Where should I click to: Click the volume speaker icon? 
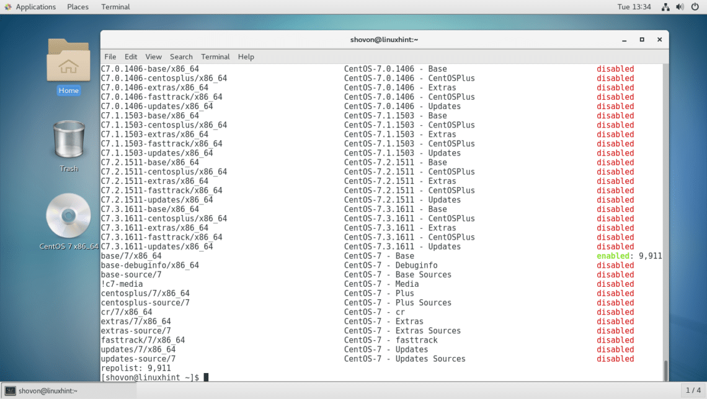pyautogui.click(x=680, y=7)
